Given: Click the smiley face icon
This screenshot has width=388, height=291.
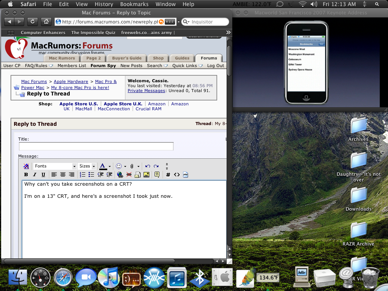Looking at the screenshot, I should tap(119, 166).
